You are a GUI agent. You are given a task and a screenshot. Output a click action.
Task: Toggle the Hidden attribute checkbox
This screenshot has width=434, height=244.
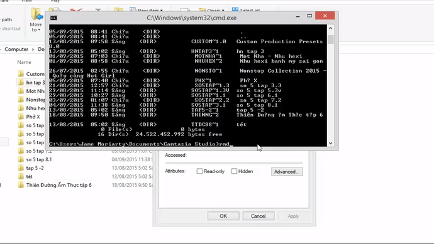(234, 171)
